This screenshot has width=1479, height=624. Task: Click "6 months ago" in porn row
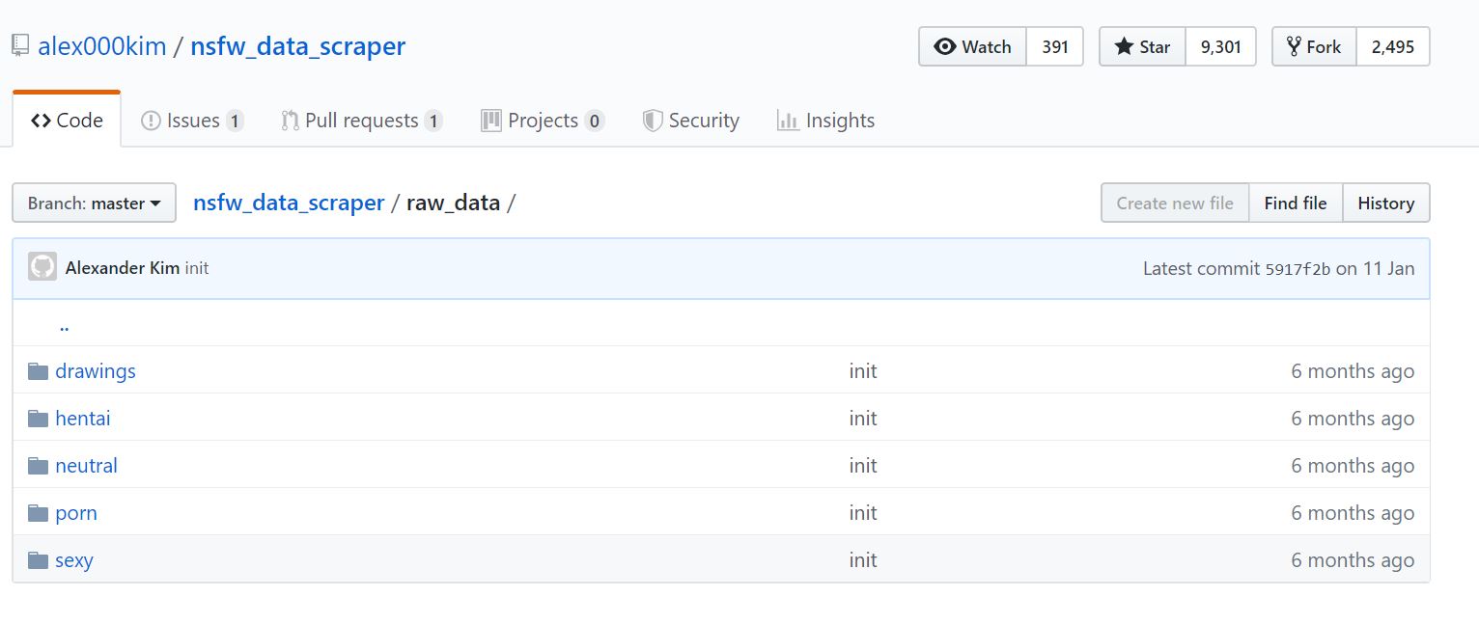tap(1353, 513)
